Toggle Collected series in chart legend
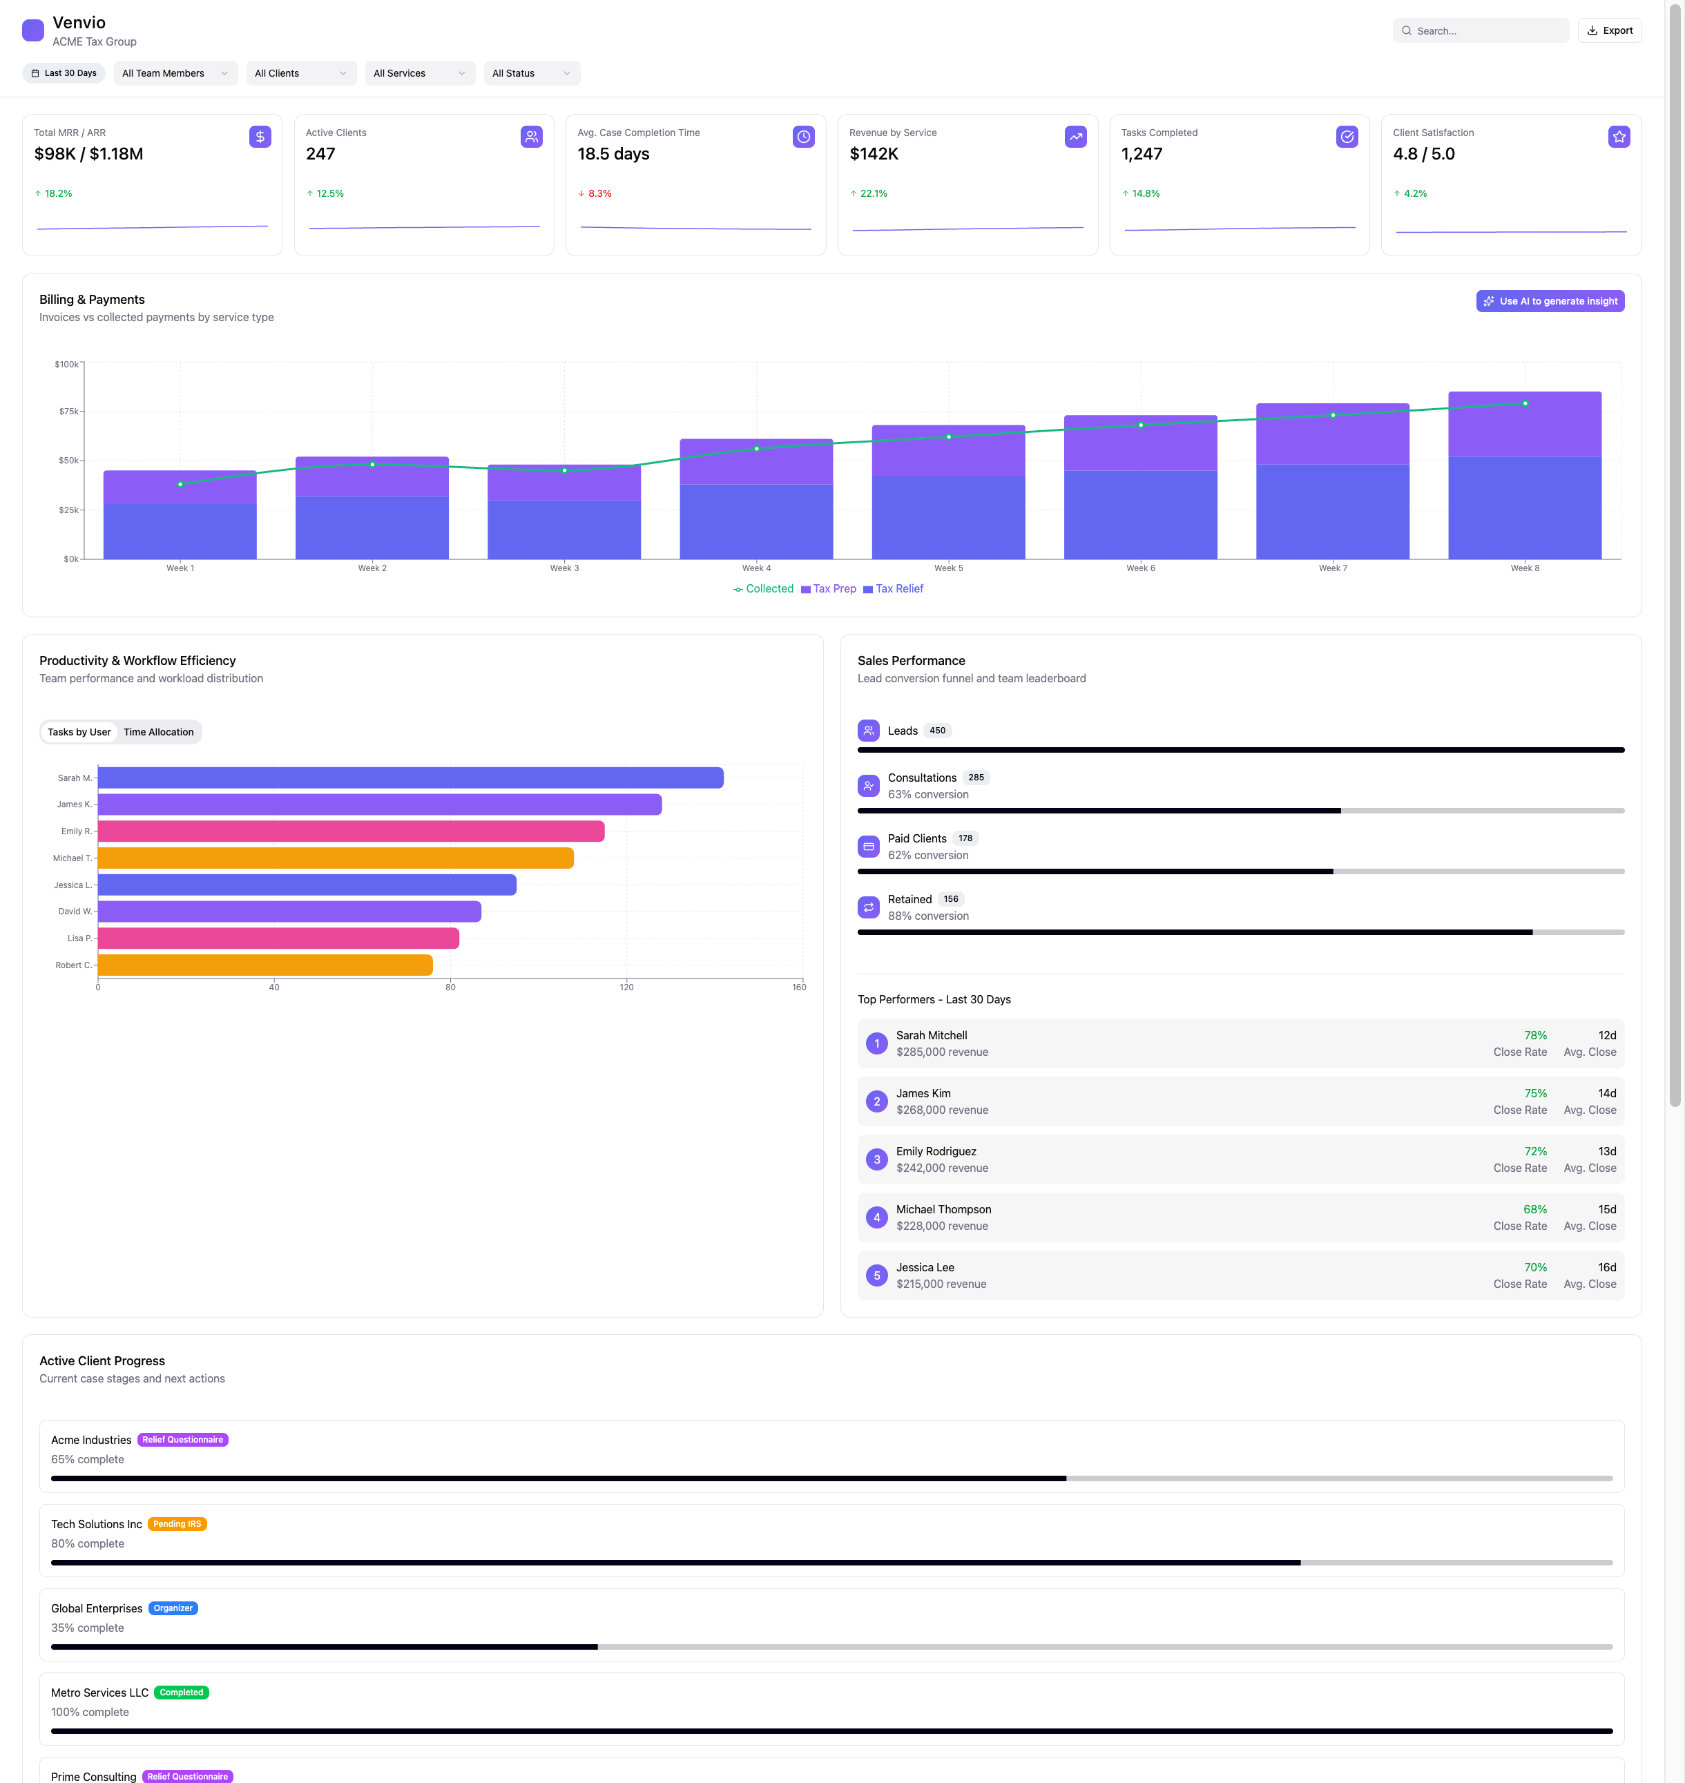 [x=764, y=589]
